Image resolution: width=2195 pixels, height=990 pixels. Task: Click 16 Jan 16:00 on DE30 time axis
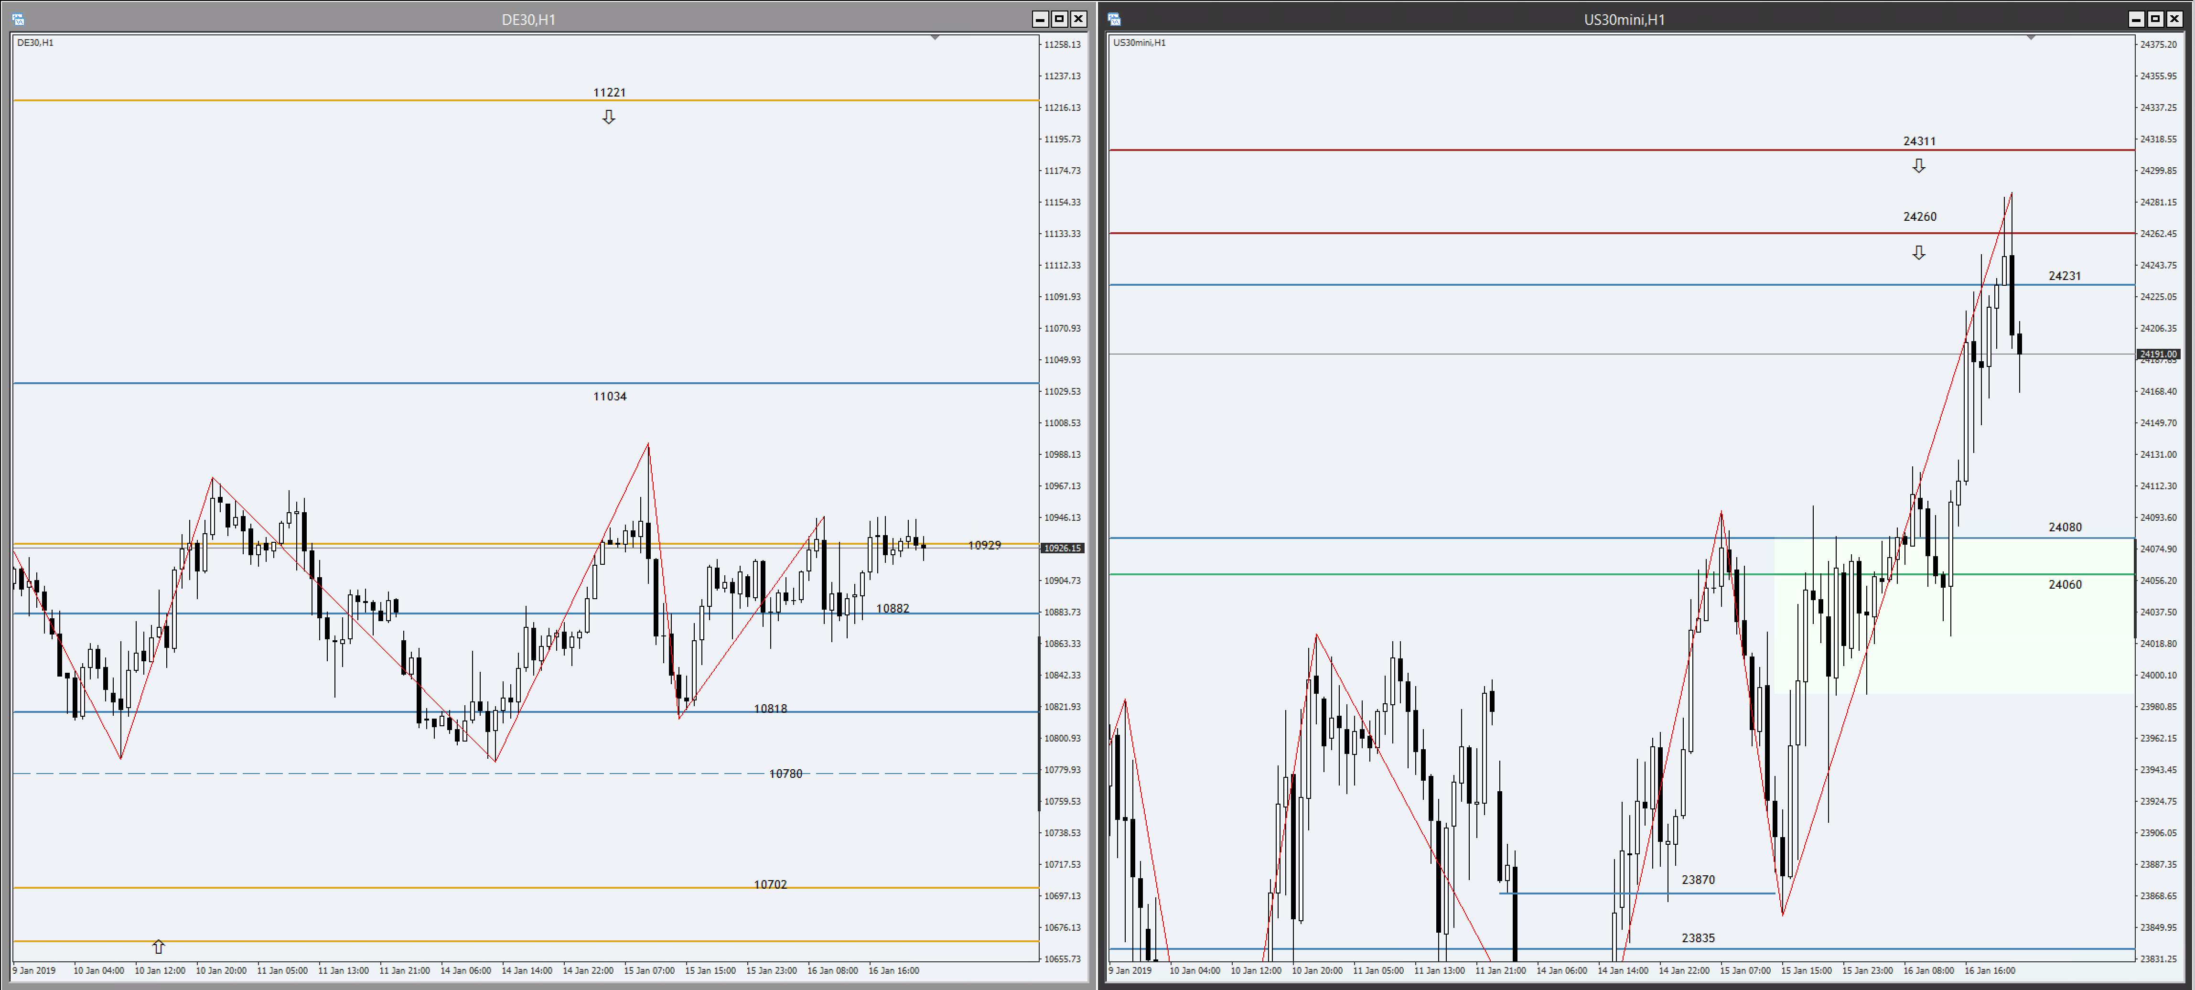[894, 970]
